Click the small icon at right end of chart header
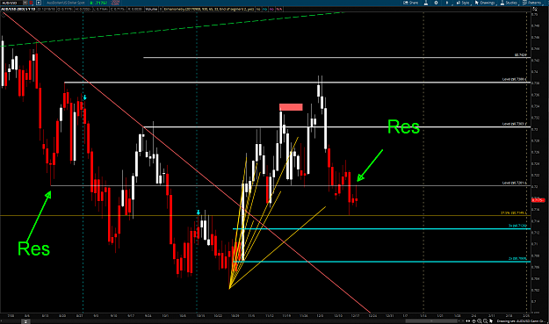 coord(535,9)
